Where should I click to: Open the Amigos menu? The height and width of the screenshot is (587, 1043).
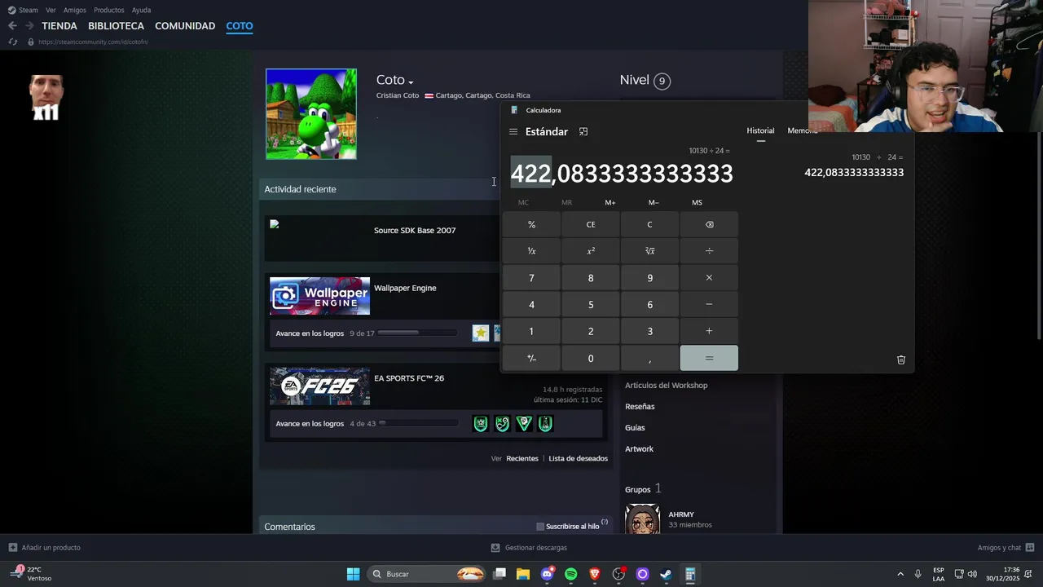coord(75,10)
